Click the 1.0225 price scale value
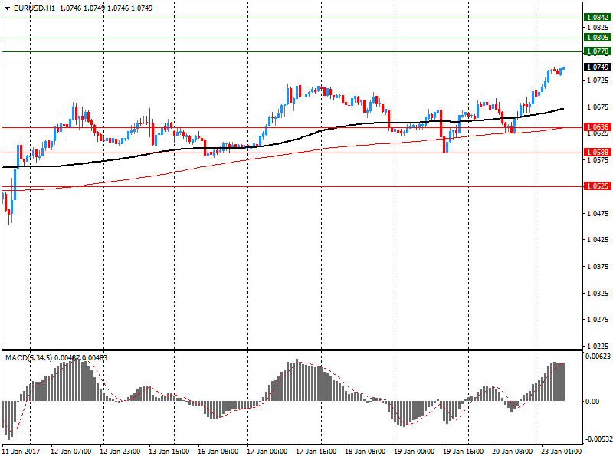This screenshot has height=460, width=613. [598, 347]
